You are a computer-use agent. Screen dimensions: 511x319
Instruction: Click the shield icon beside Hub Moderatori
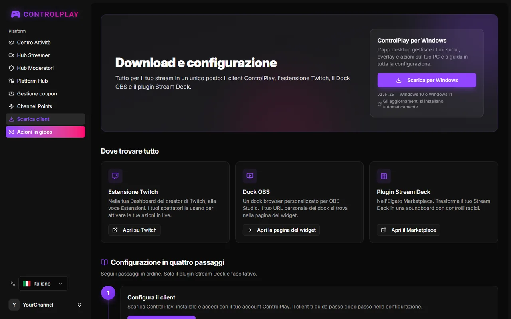pyautogui.click(x=11, y=68)
